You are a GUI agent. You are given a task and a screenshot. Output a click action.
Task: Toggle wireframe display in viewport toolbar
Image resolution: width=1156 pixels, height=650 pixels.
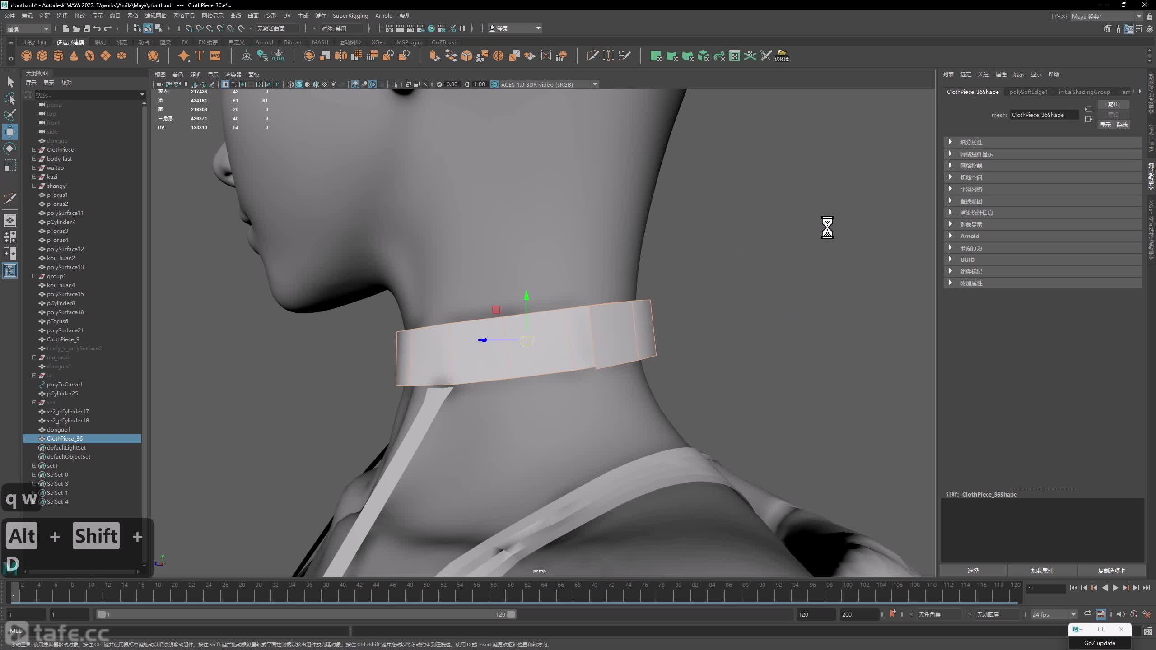pyautogui.click(x=290, y=84)
